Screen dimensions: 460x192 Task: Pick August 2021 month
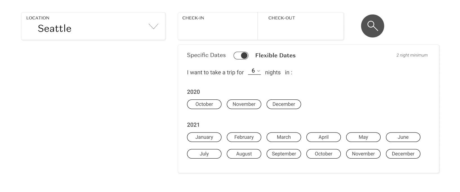click(x=244, y=154)
